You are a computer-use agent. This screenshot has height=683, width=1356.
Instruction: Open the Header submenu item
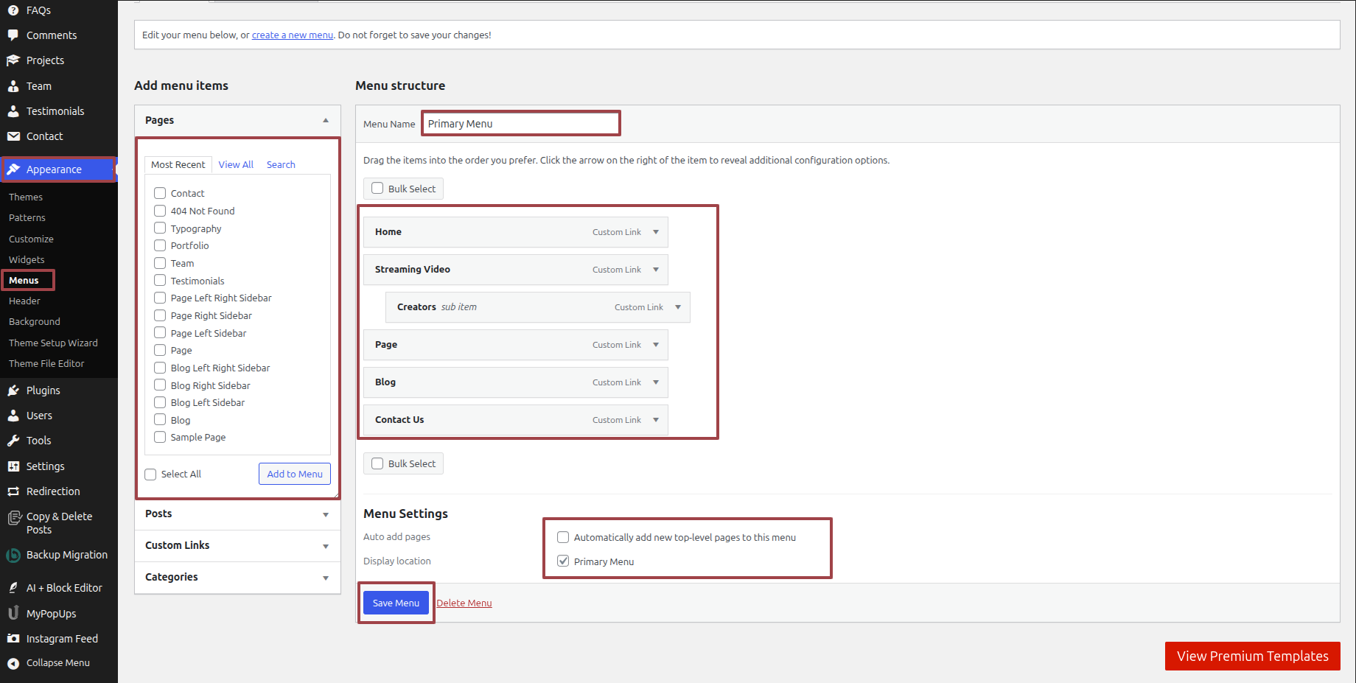pyautogui.click(x=24, y=301)
